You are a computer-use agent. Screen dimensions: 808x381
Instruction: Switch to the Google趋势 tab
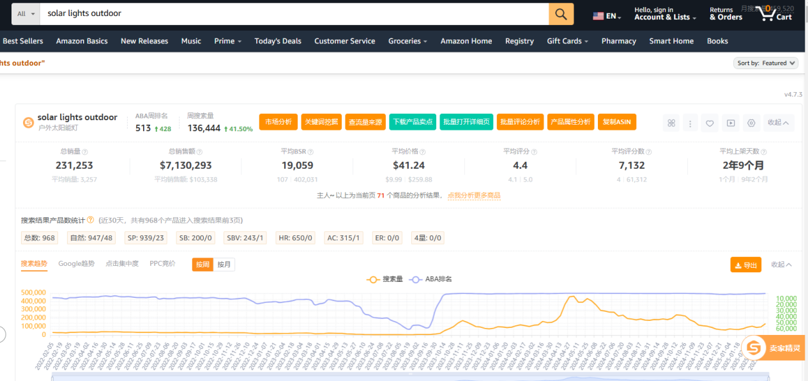tap(76, 263)
